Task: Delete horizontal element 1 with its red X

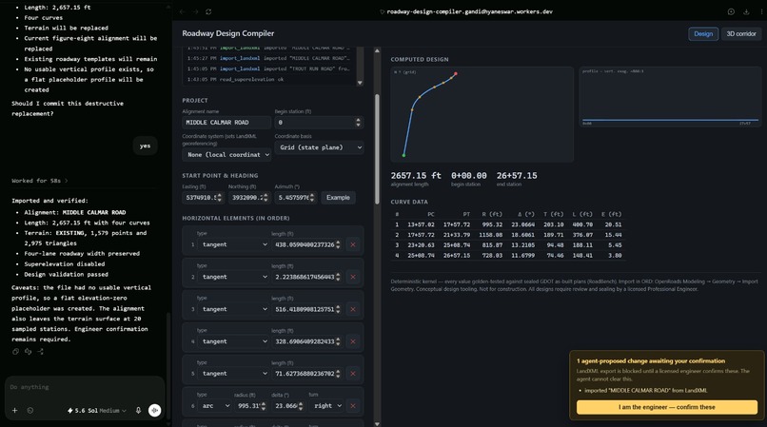Action: 353,244
